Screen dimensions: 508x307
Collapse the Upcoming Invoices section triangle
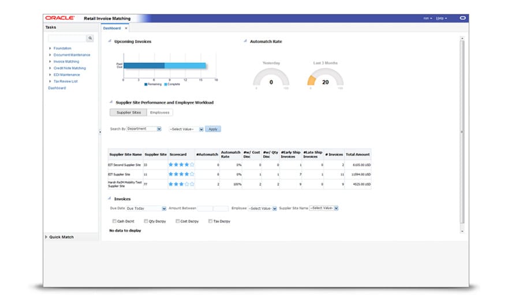(x=110, y=41)
